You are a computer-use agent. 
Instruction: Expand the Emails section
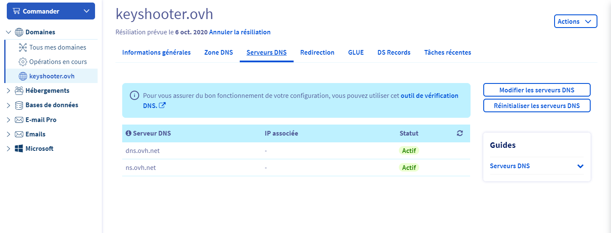[x=8, y=134]
